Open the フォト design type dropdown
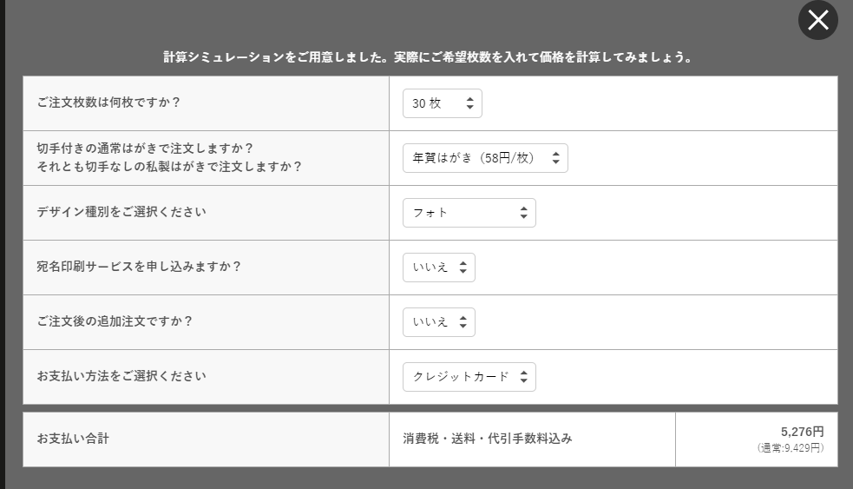The image size is (853, 489). (x=469, y=213)
